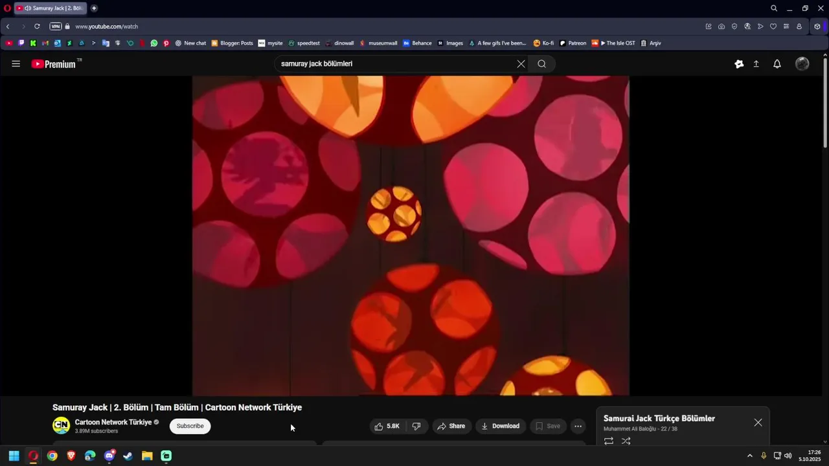This screenshot has height=466, width=829.
Task: Like the video with 5.8K likes
Action: click(387, 426)
